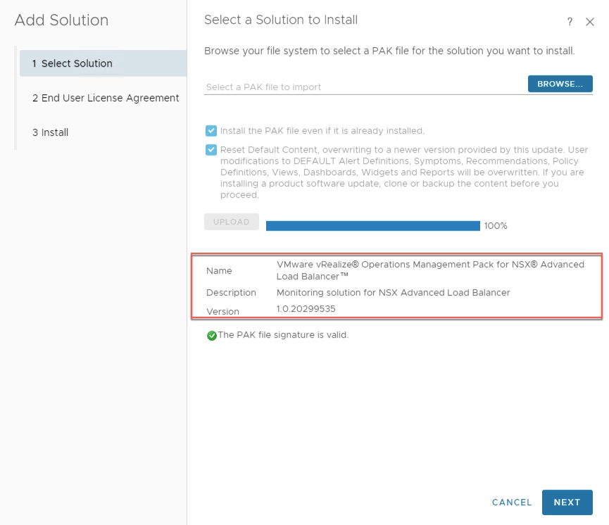Click the blue upload progress bar

[373, 226]
